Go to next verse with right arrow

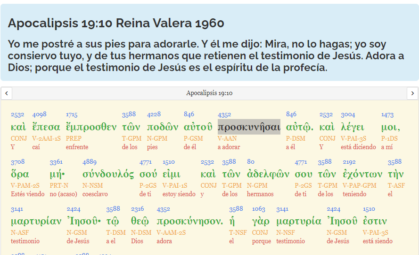[412, 93]
